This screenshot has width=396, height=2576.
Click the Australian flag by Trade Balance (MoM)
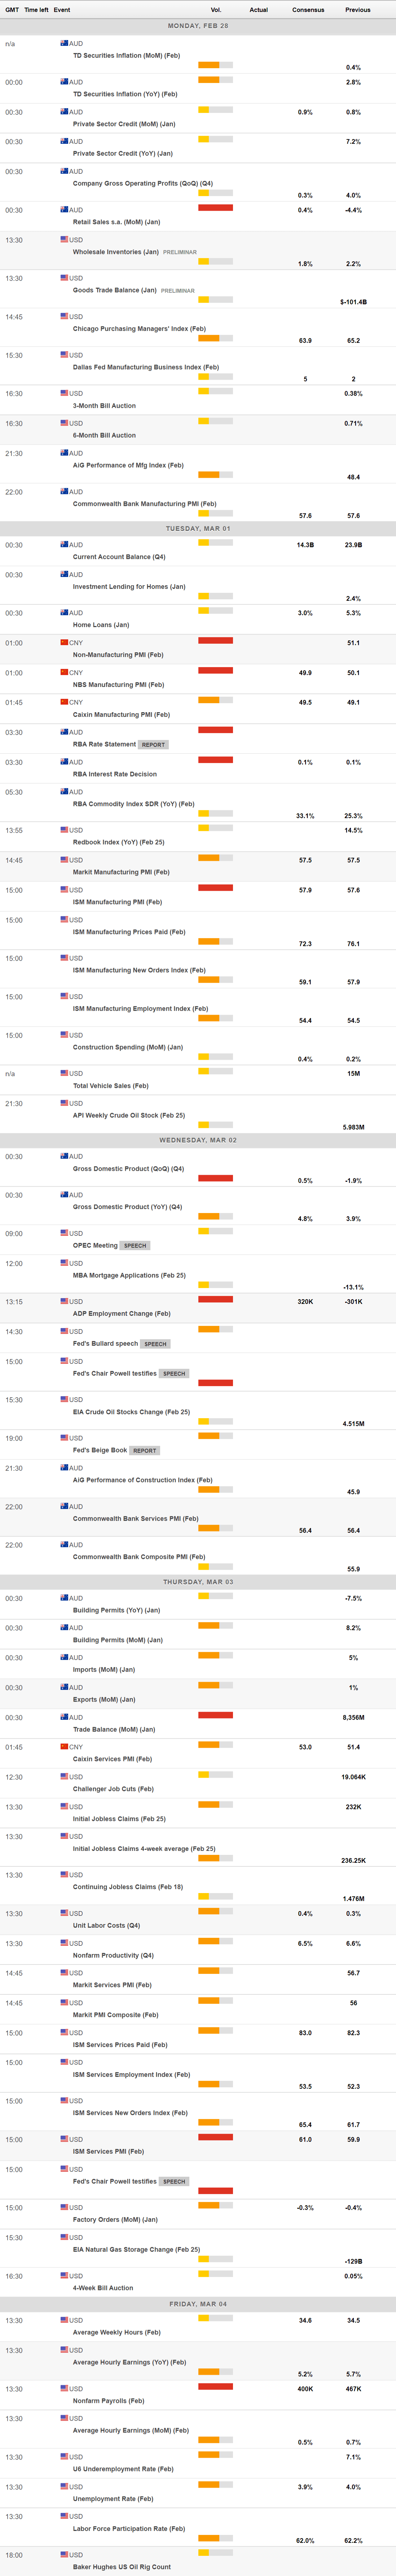click(x=64, y=1717)
